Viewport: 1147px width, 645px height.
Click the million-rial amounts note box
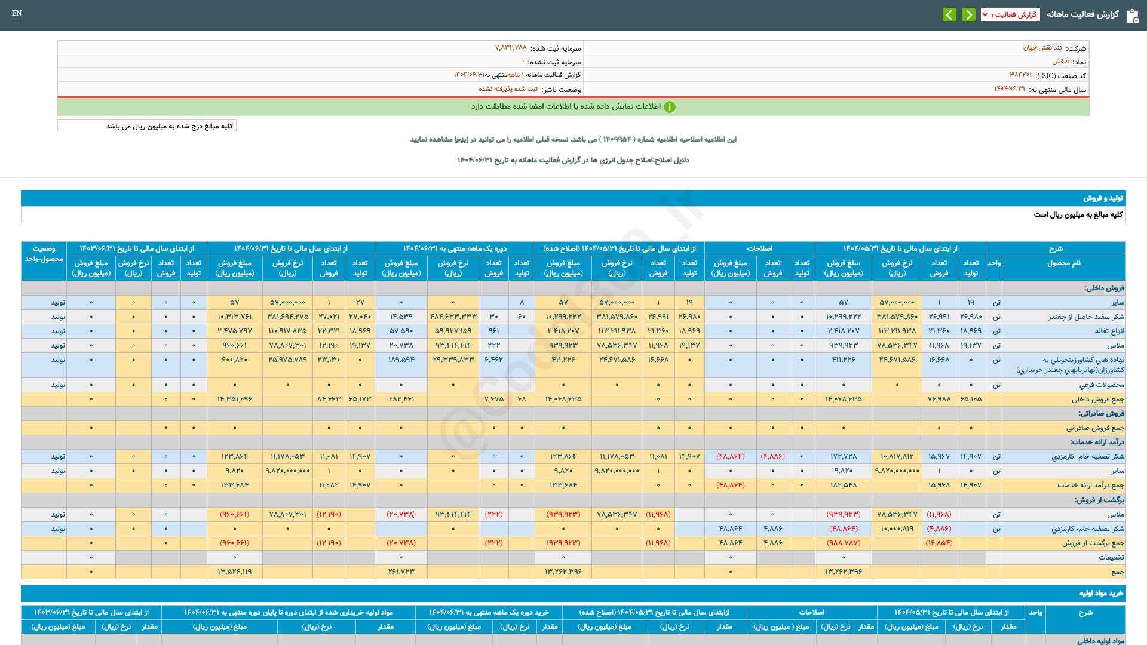[x=147, y=126]
